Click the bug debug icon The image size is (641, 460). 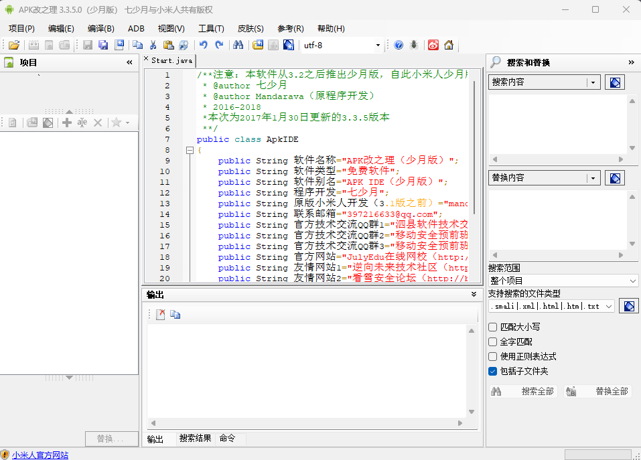[415, 45]
